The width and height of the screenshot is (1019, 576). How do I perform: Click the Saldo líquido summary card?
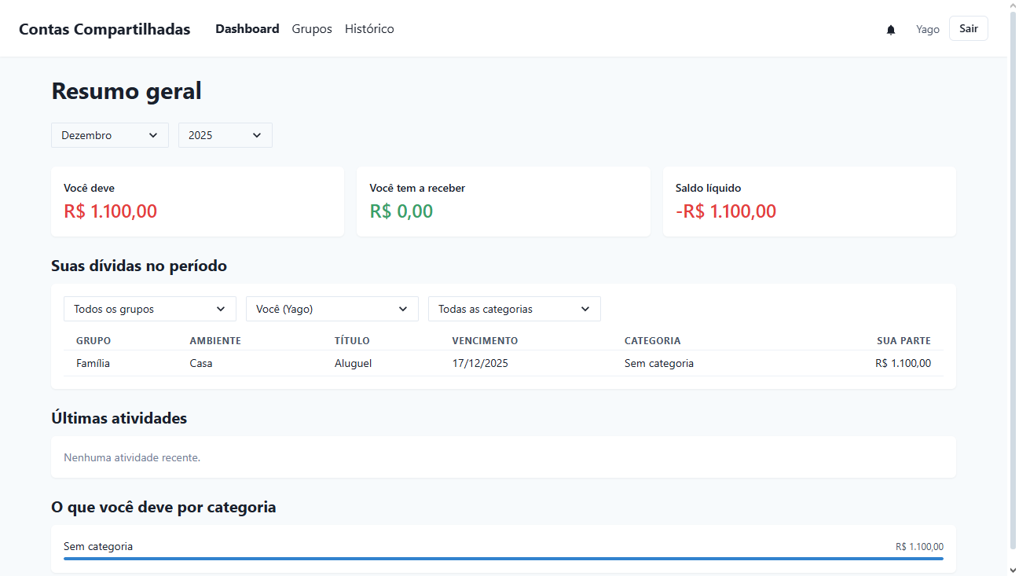[809, 201]
